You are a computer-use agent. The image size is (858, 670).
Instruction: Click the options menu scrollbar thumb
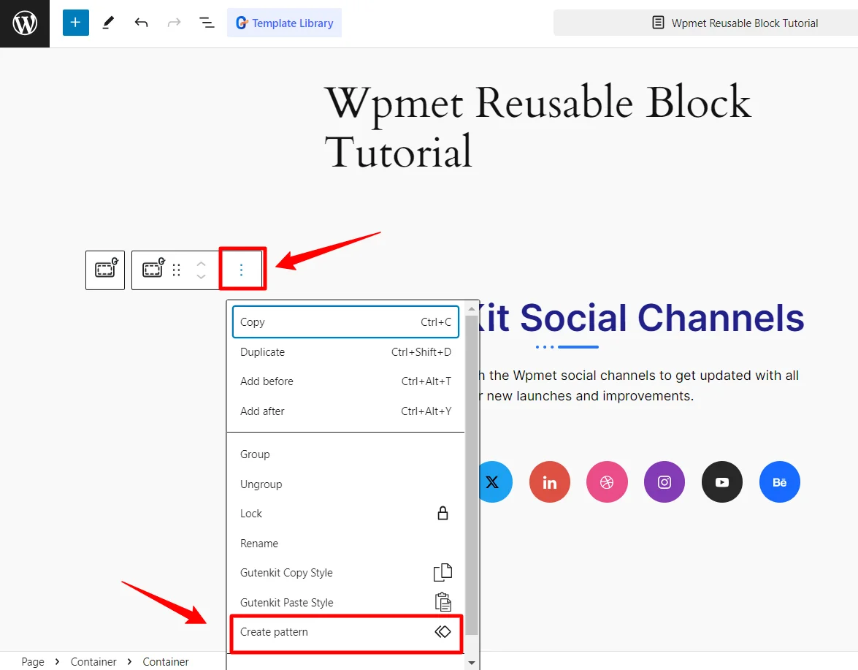471,475
